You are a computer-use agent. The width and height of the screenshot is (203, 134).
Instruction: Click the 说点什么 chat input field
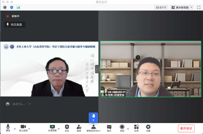[18, 104]
